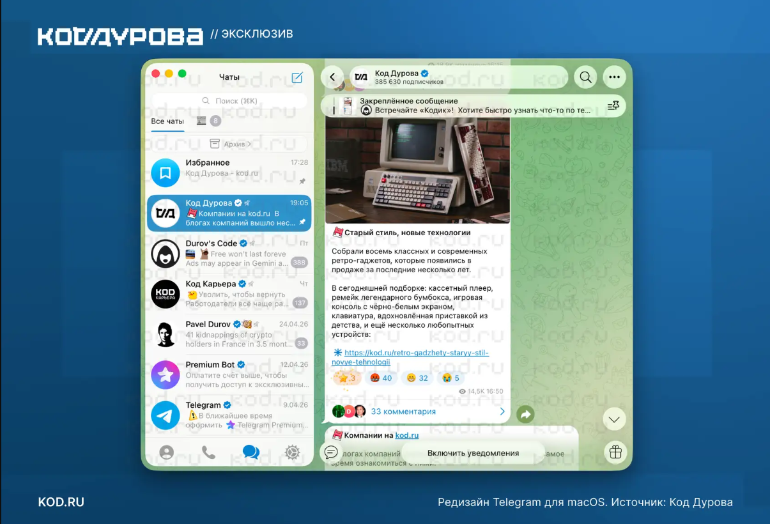Jump to bottom with down-chevron button

(x=614, y=419)
